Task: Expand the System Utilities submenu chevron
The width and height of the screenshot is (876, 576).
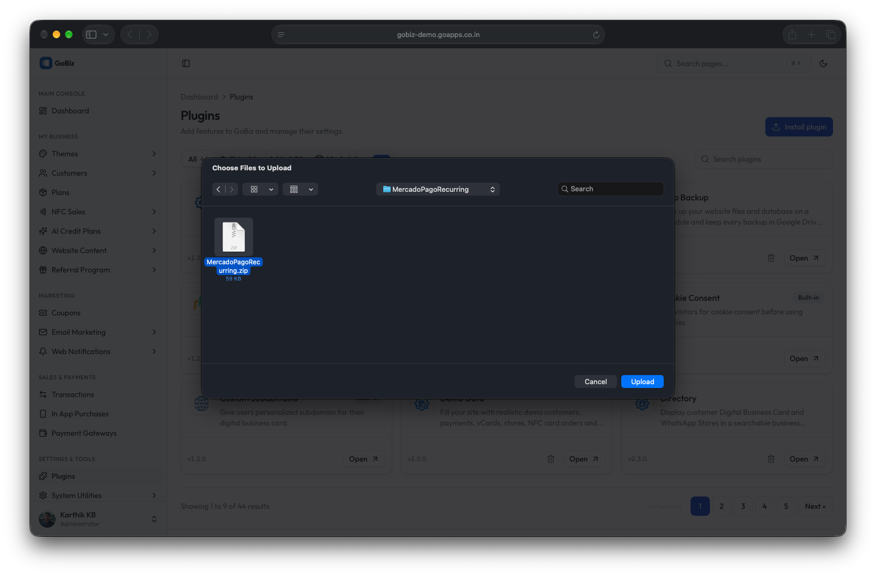Action: [154, 495]
